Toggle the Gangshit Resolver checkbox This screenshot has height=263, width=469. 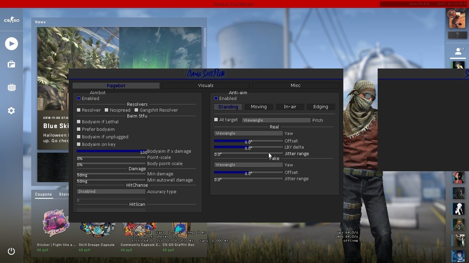[x=136, y=110]
